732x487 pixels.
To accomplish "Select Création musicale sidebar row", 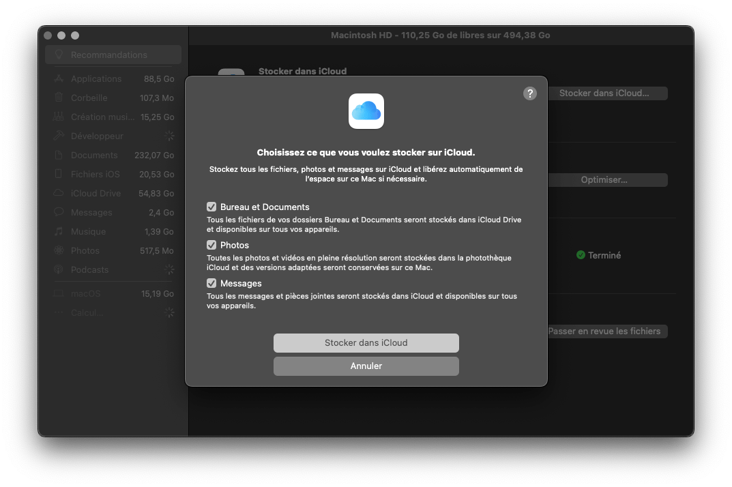I will click(113, 117).
